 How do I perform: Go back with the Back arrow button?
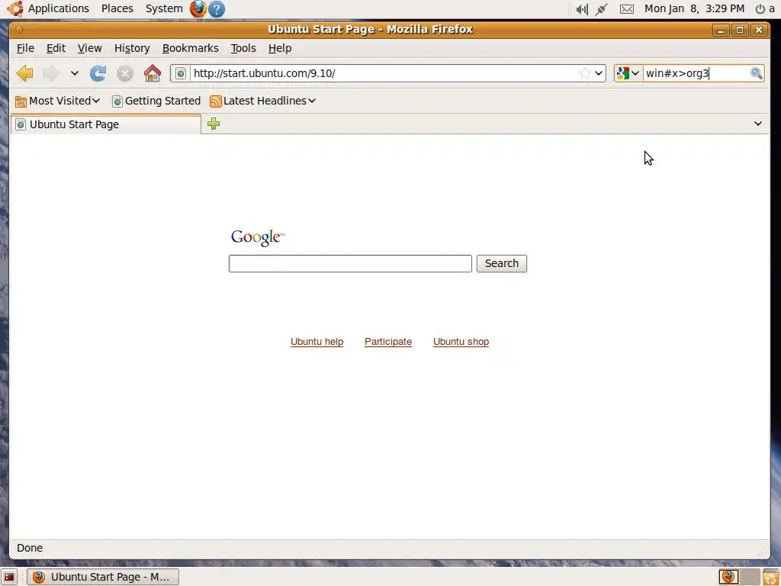24,73
